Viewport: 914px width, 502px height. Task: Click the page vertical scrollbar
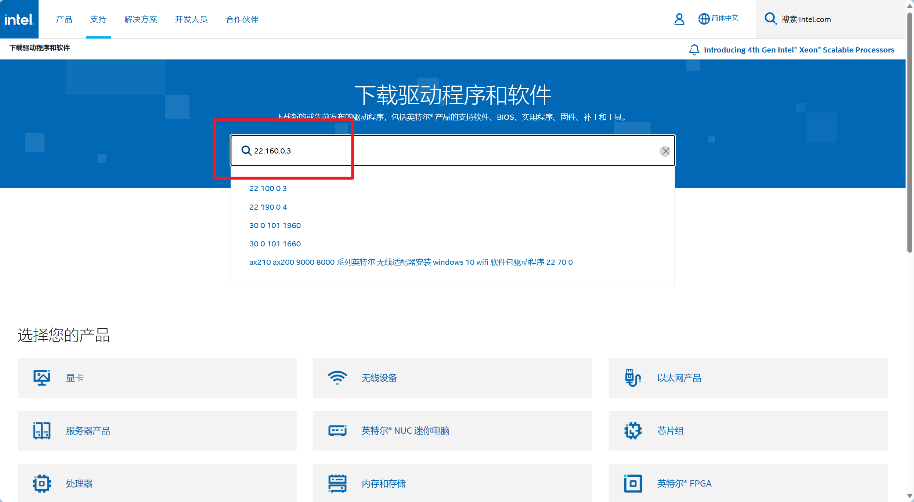point(909,132)
